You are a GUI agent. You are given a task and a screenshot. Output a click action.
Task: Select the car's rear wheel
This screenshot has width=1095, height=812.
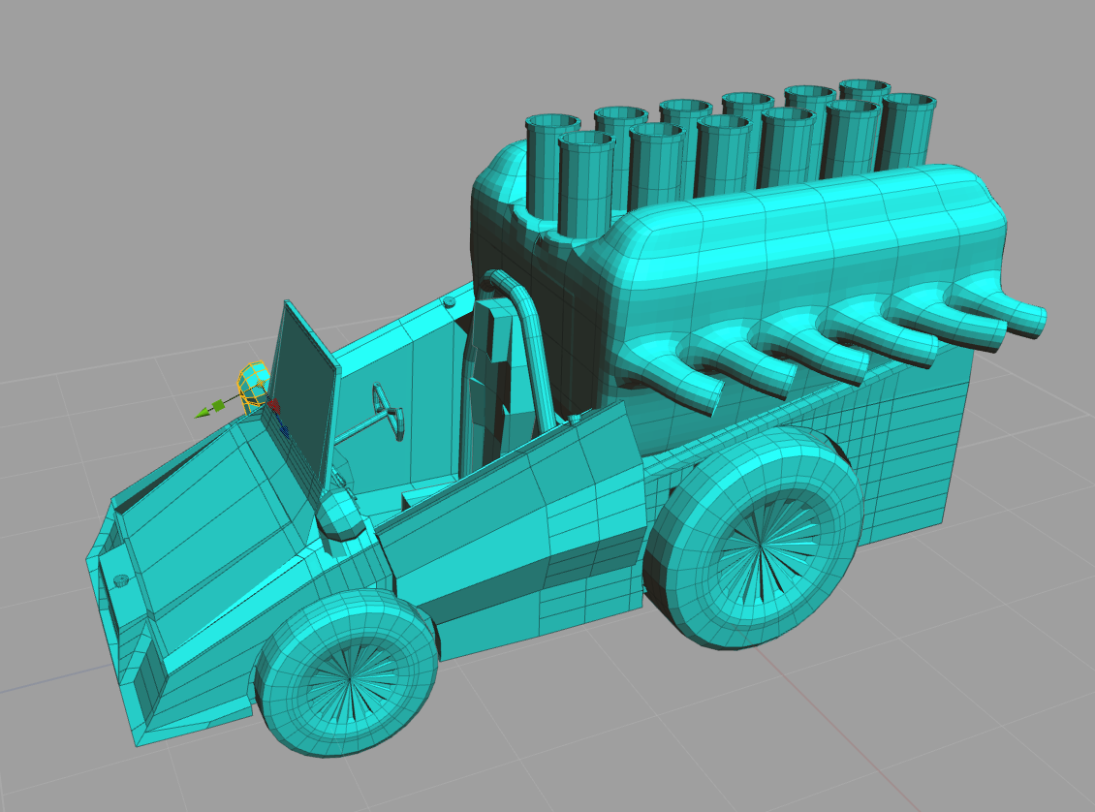point(754,538)
